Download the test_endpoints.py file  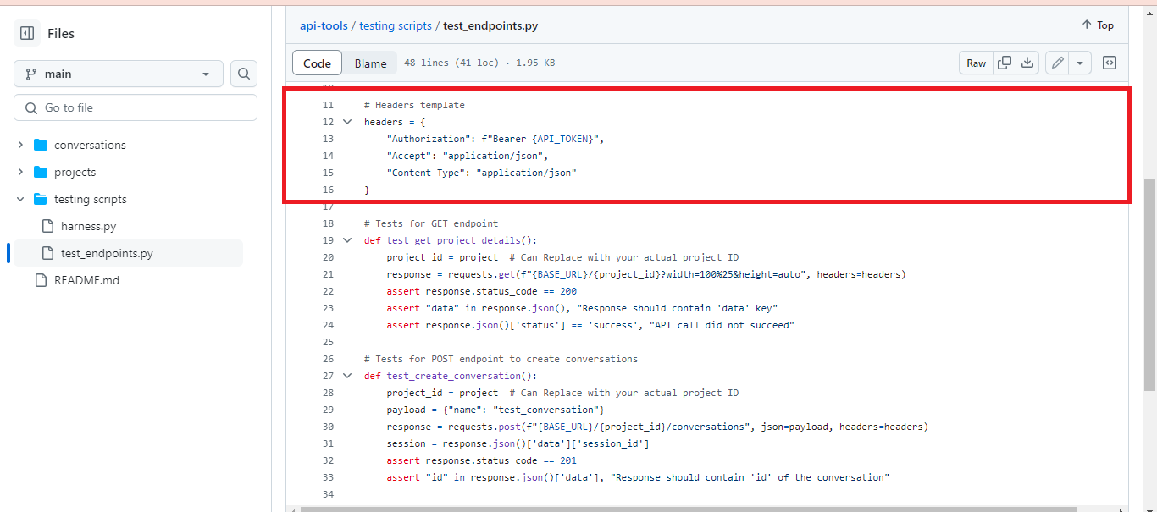click(x=1027, y=63)
